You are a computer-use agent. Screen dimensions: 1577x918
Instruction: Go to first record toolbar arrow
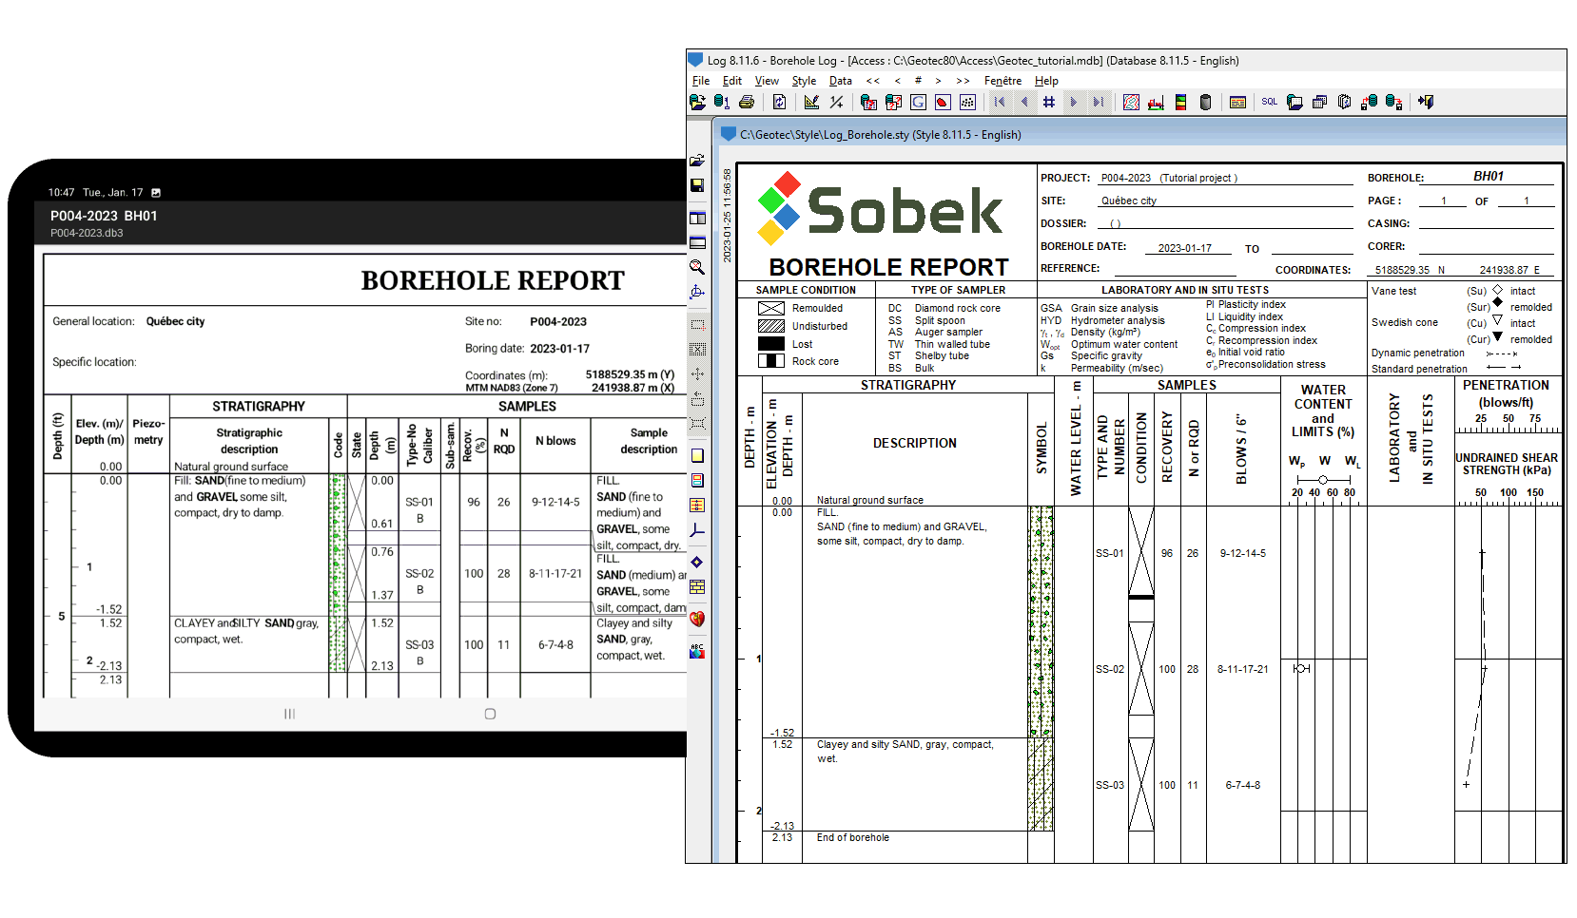click(1000, 102)
